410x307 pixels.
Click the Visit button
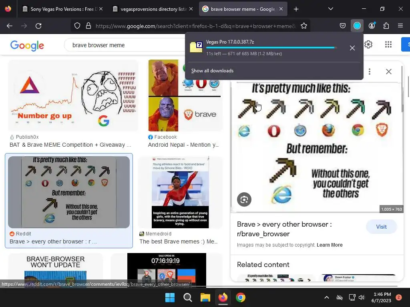381,227
